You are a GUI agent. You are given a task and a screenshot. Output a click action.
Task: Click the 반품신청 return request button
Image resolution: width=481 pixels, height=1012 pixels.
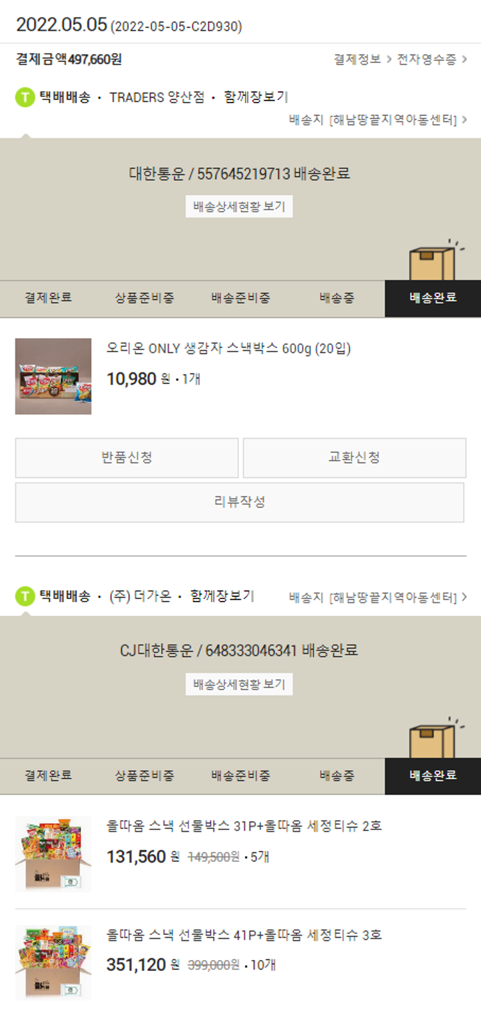pos(127,458)
